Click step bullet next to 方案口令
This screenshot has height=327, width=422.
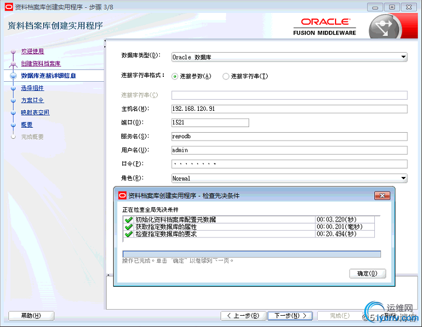coord(13,100)
